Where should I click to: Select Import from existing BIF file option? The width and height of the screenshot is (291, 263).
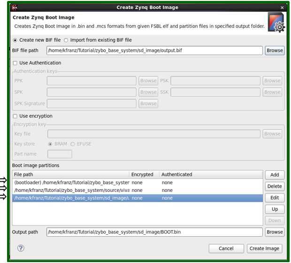pyautogui.click(x=98, y=40)
